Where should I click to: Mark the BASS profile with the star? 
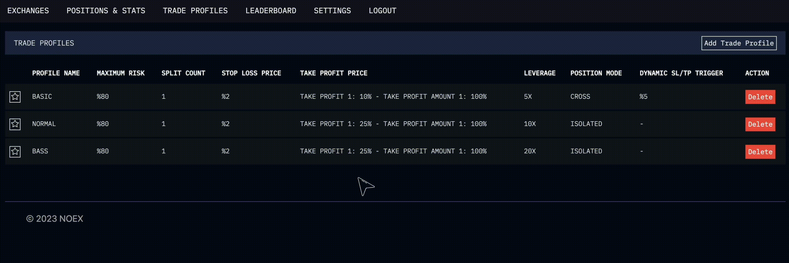[15, 152]
